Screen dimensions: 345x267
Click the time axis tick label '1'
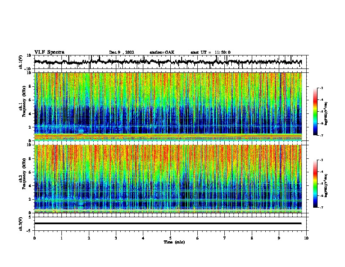pos(61,238)
